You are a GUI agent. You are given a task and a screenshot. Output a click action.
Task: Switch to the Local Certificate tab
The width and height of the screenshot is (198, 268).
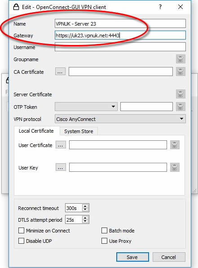(36, 131)
